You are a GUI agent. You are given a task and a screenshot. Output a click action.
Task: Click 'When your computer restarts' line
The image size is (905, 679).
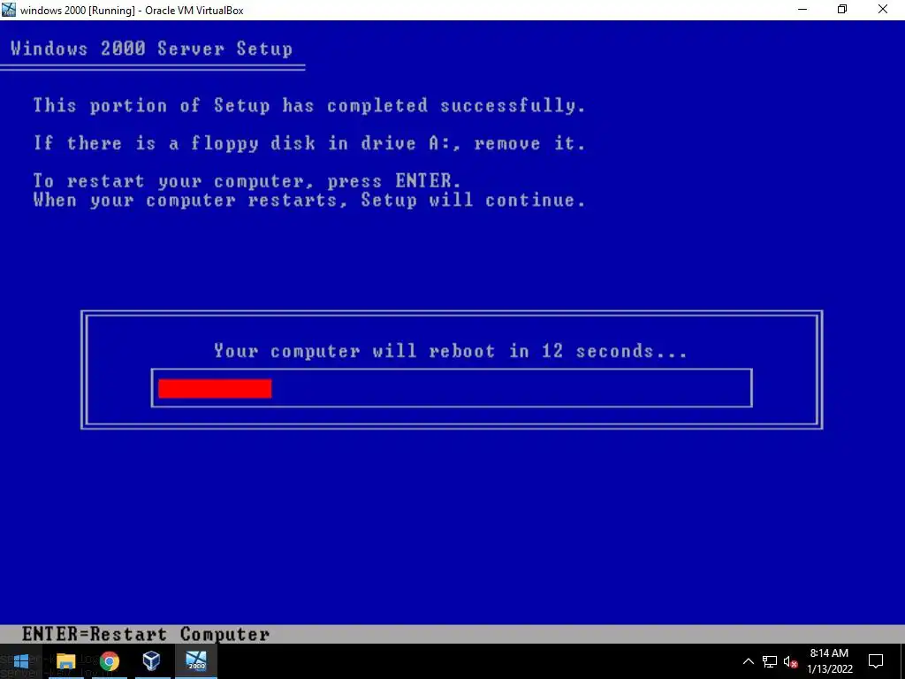[309, 201]
